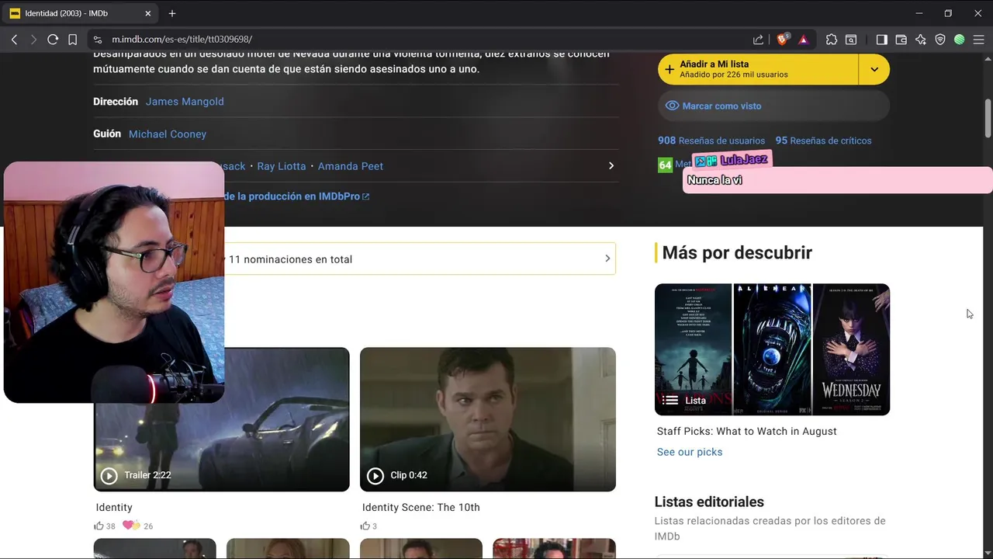Open Amanda Peet's profile link

[350, 166]
